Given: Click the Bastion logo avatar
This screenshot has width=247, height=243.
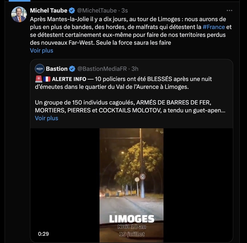Looking at the screenshot, I should [x=40, y=69].
